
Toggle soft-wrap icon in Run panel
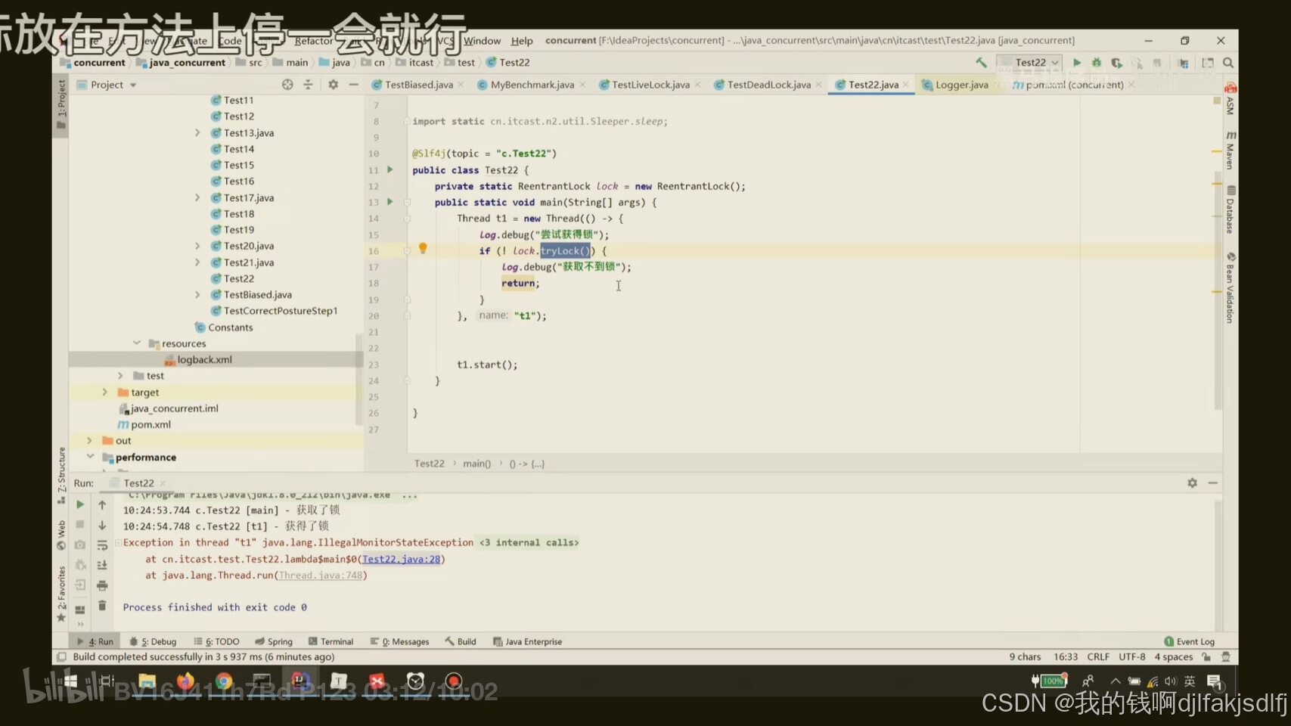click(x=102, y=545)
